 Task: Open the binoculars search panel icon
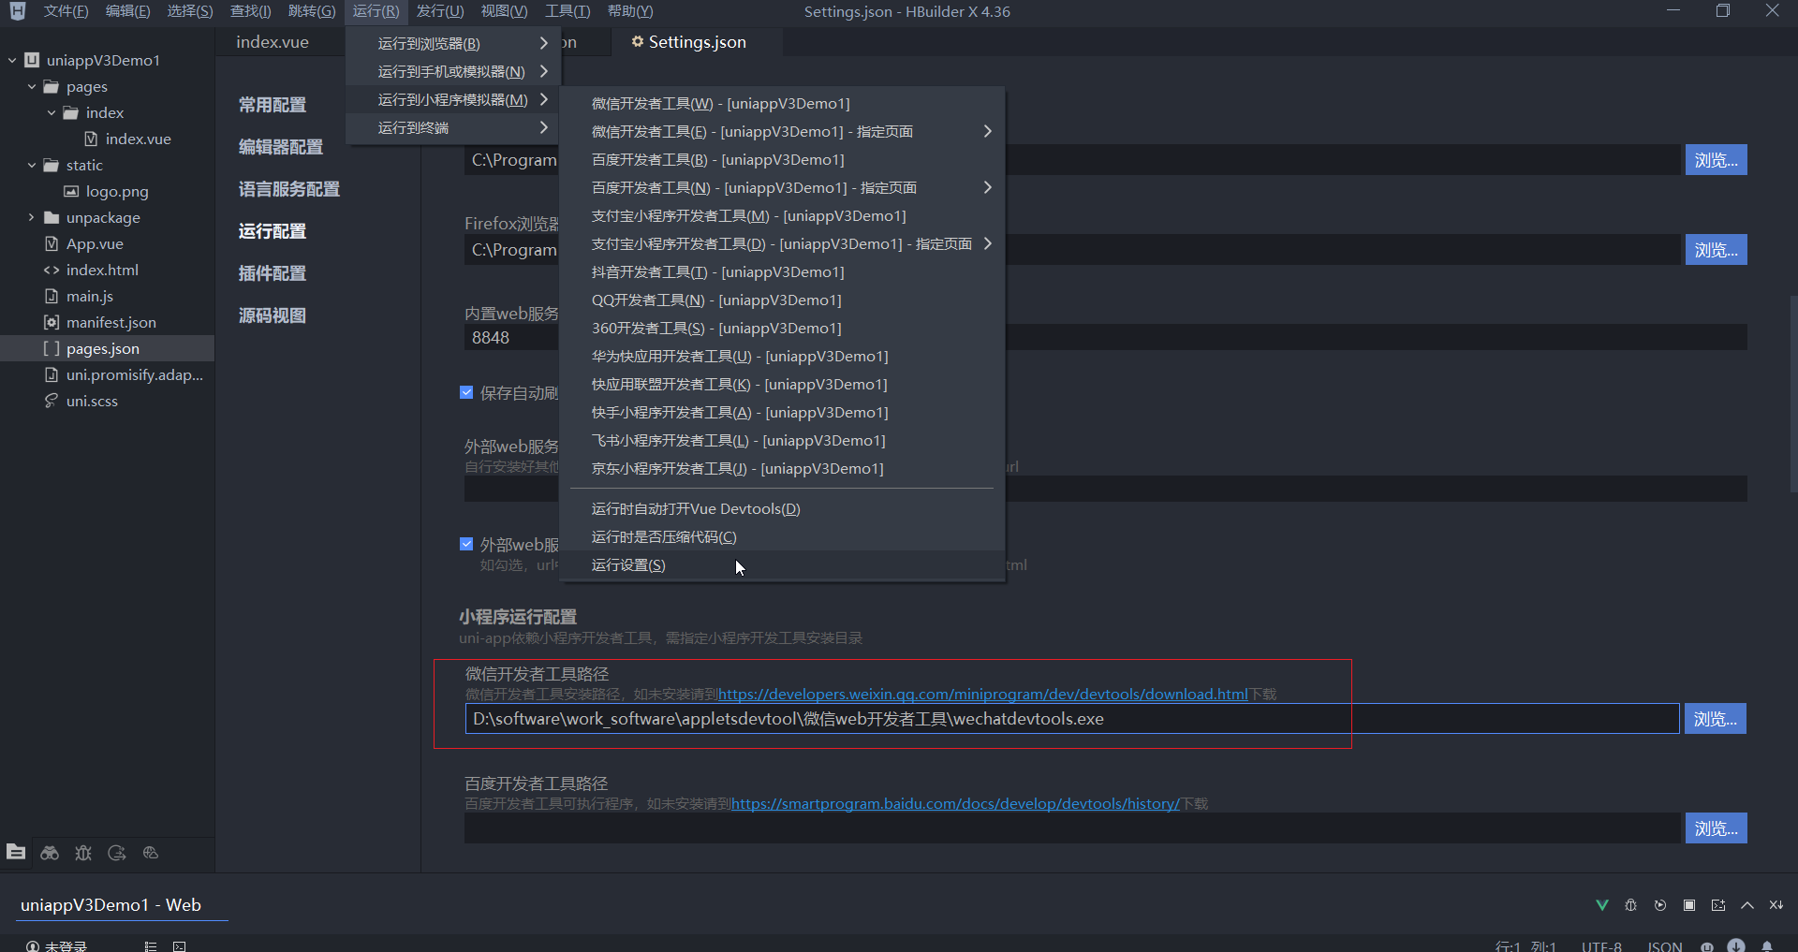[x=50, y=853]
